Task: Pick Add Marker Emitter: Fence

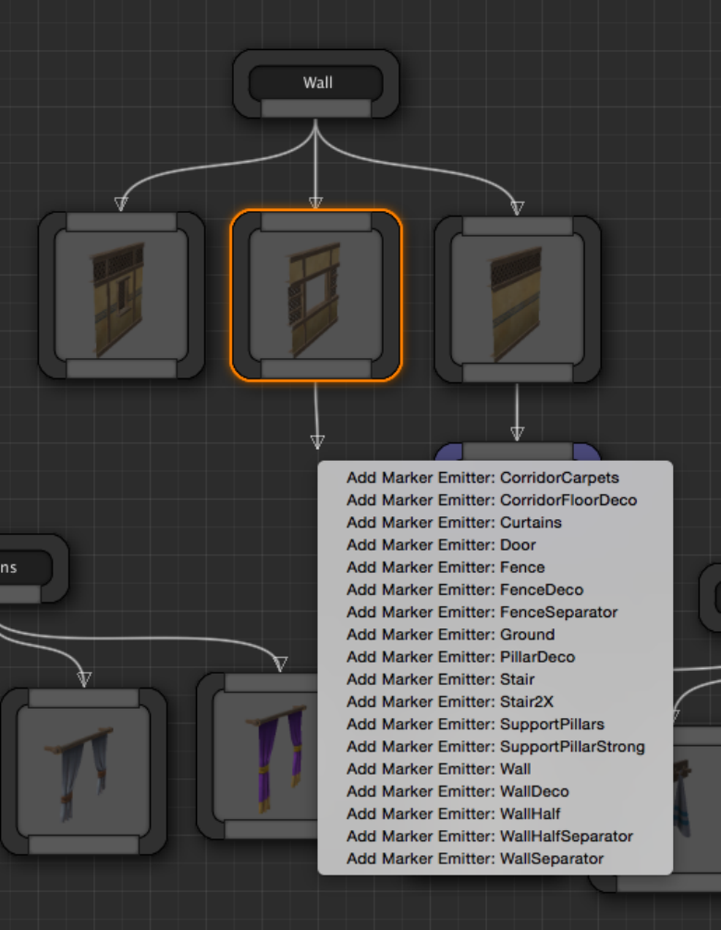Action: [x=495, y=567]
